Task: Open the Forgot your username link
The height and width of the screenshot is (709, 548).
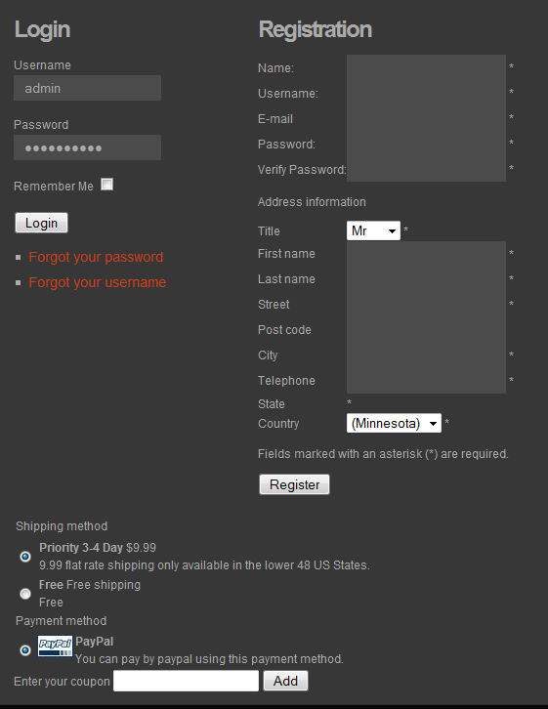Action: [98, 282]
